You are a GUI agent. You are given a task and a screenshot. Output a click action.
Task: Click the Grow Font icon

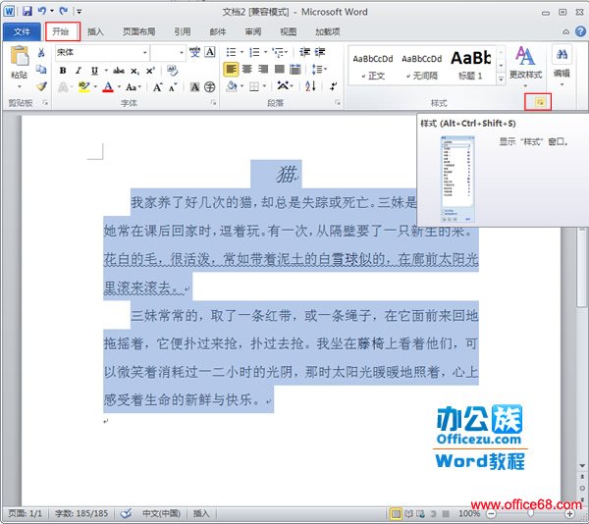tap(157, 87)
